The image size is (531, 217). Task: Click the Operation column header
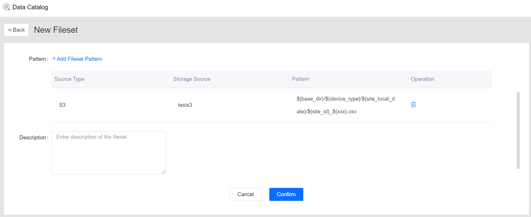422,79
